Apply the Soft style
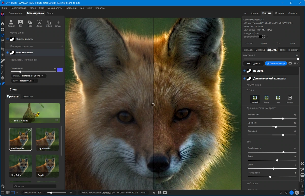Image resolution: width=305 pixels, height=196 pixels. pyautogui.click(x=278, y=99)
